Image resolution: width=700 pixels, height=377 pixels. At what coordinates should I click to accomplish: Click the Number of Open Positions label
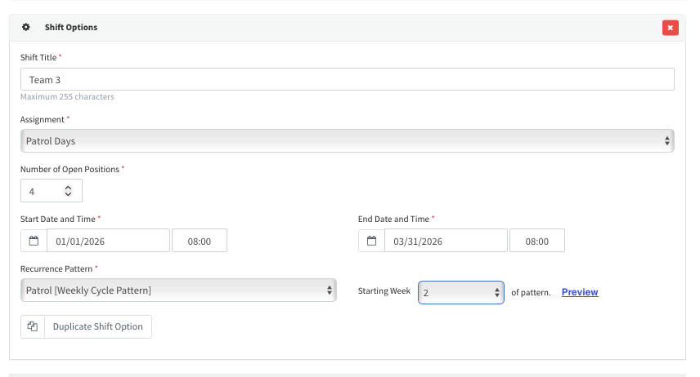(x=70, y=170)
